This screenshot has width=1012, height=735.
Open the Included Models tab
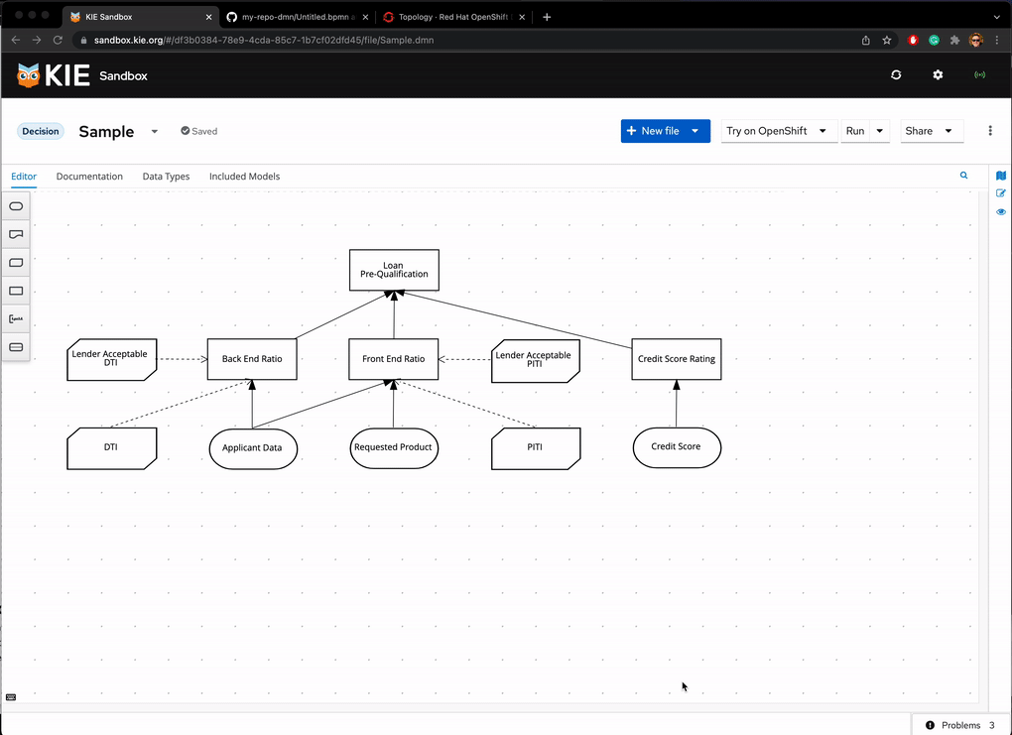pyautogui.click(x=244, y=177)
